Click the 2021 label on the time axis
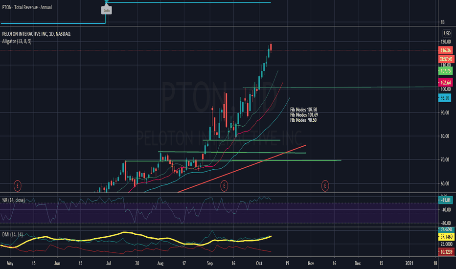The height and width of the screenshot is (269, 456). click(x=409, y=263)
